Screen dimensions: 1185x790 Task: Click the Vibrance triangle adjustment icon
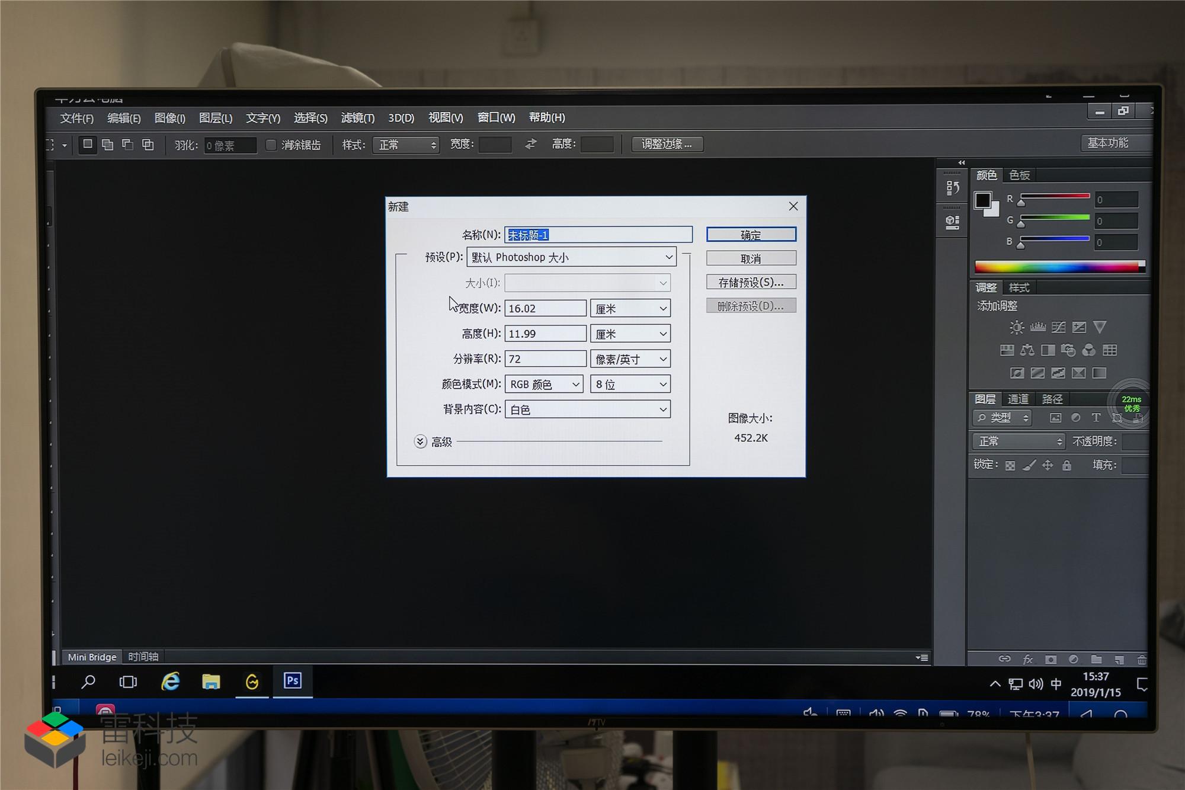coord(1100,327)
